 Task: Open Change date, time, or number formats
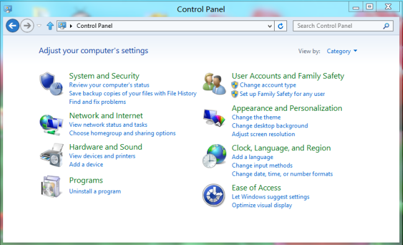(282, 174)
